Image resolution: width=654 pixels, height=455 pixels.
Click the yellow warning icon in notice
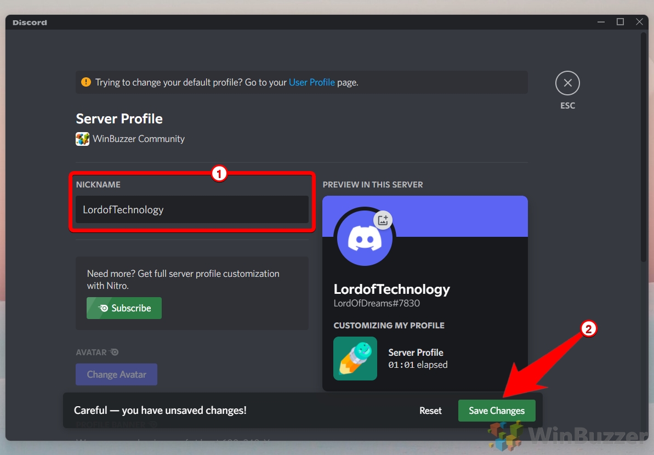86,82
